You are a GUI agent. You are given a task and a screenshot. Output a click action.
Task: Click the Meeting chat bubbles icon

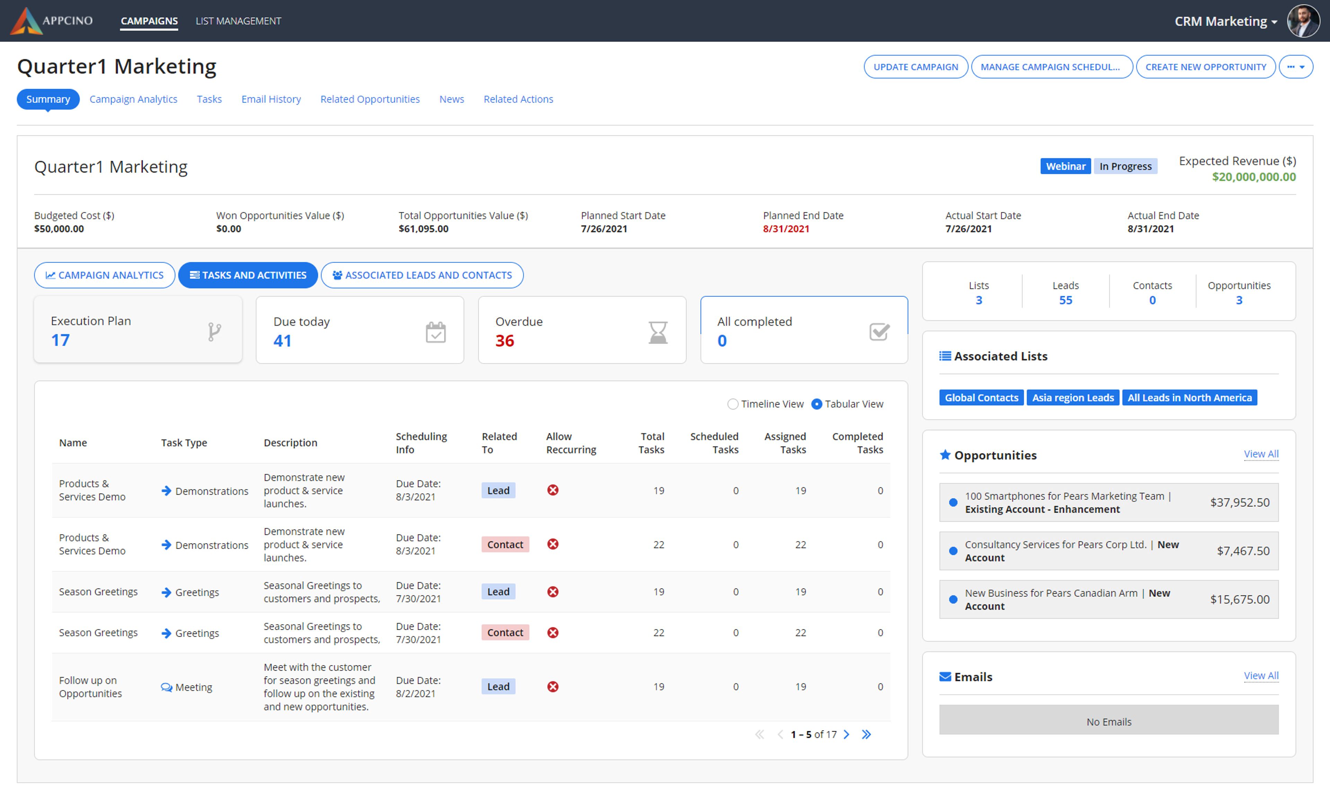coord(167,687)
